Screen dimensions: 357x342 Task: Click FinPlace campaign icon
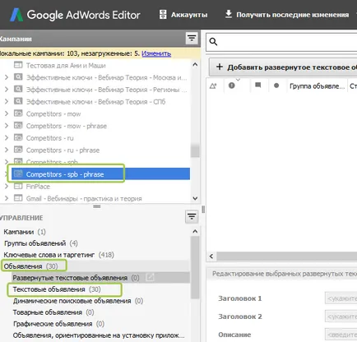tap(18, 186)
